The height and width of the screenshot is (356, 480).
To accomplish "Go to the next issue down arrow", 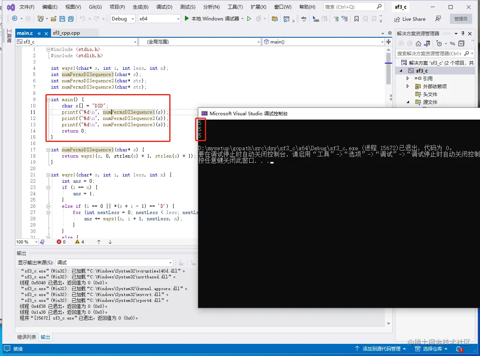I will [x=110, y=242].
